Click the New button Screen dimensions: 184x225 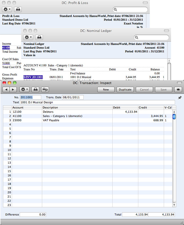coord(106,90)
